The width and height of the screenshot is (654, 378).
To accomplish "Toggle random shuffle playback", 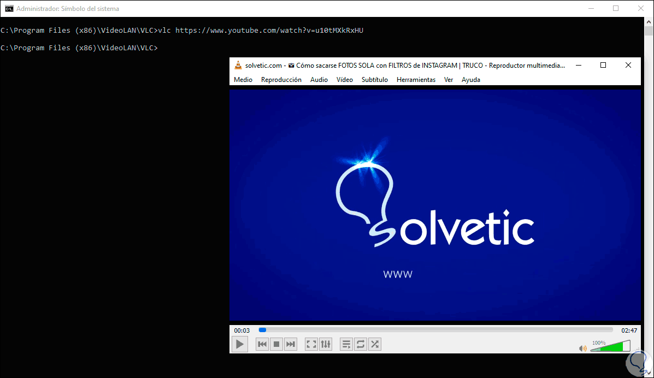I will (375, 344).
